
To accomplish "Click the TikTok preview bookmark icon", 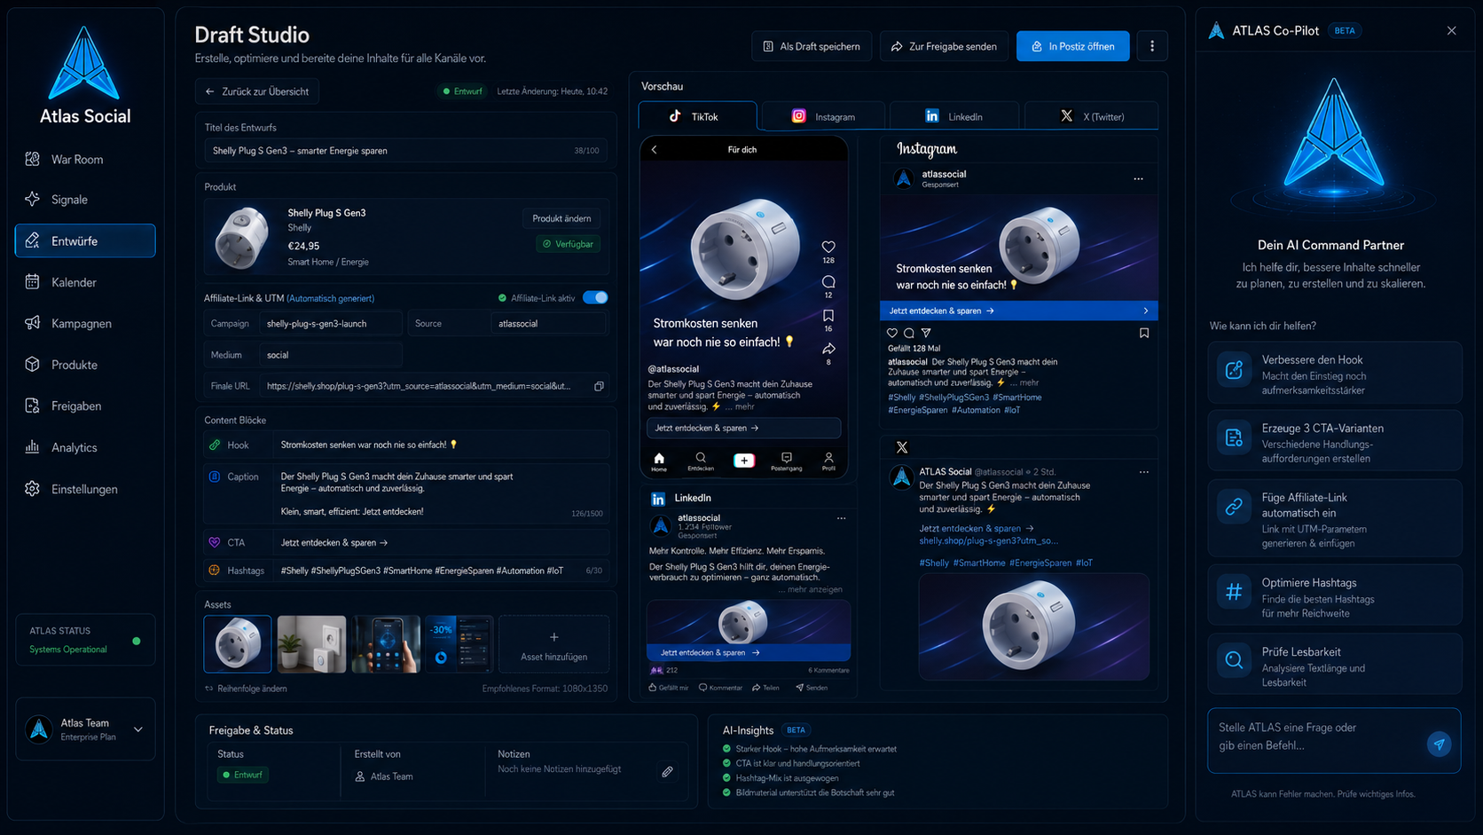I will click(x=828, y=315).
